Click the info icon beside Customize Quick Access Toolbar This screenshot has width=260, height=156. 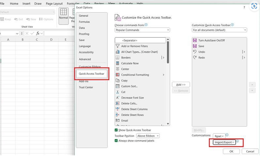pyautogui.click(x=232, y=25)
